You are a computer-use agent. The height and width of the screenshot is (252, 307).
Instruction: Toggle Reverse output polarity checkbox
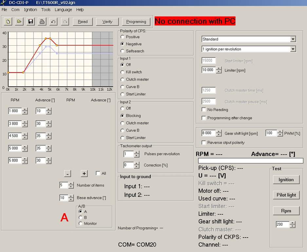coord(203,143)
